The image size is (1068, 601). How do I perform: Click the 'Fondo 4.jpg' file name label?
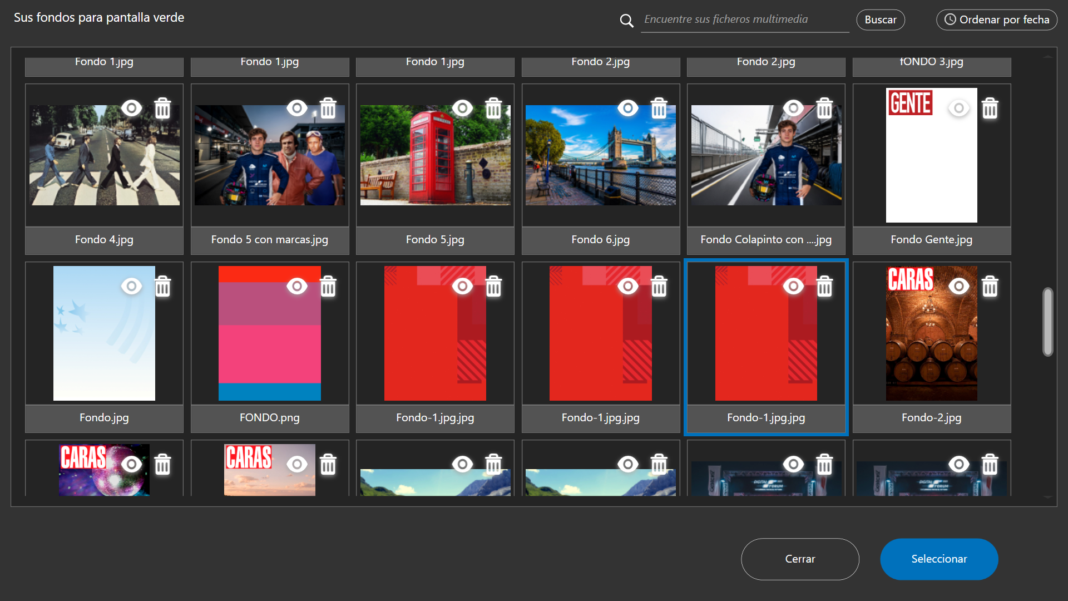[x=104, y=240]
